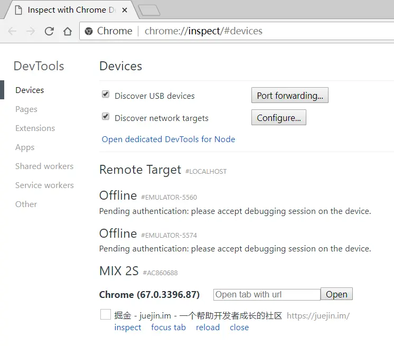
Task: Click focus tab link for juejin.im
Action: (x=168, y=328)
